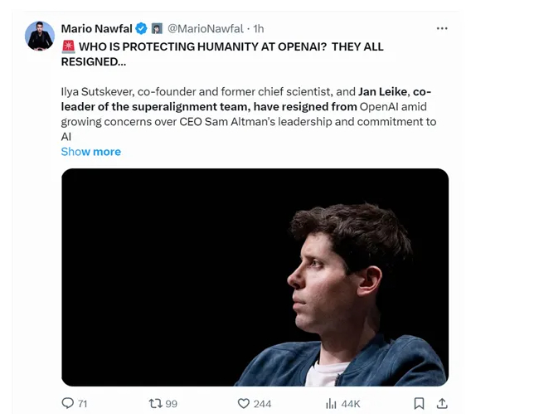The image size is (534, 418).
Task: Click the @MarioNawfal handle
Action: (206, 29)
